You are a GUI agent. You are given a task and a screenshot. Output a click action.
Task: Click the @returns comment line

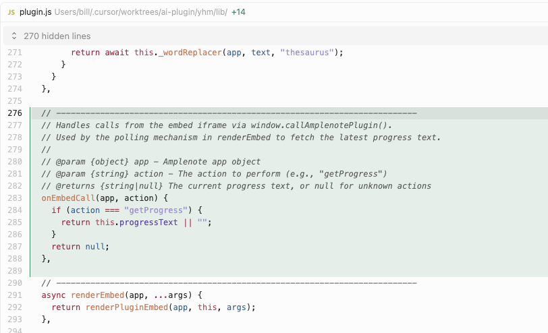coord(236,185)
